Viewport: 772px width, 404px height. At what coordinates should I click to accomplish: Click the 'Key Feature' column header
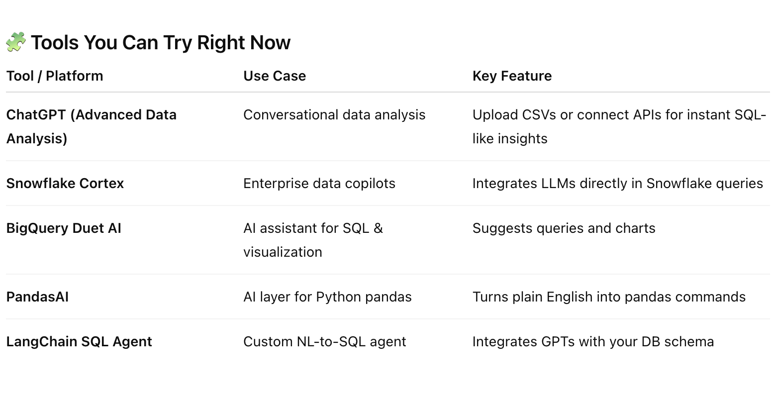coord(512,76)
